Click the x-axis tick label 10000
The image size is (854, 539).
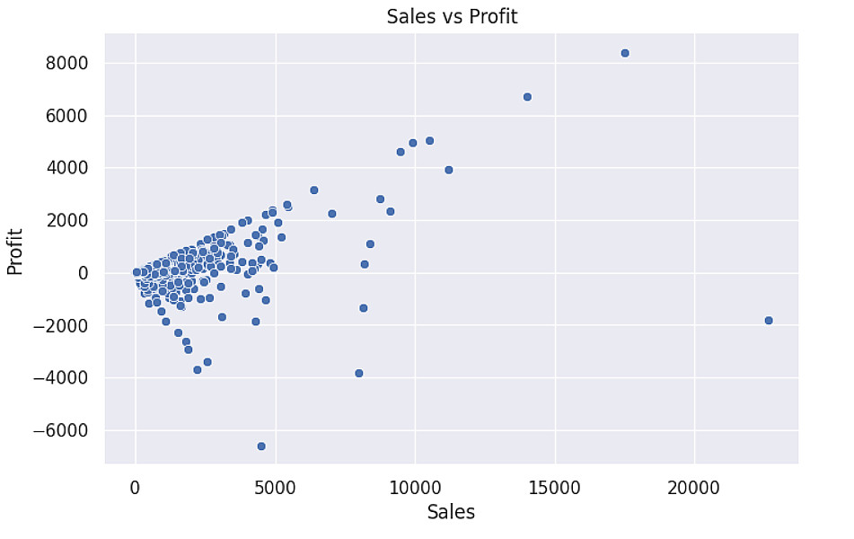coord(415,487)
